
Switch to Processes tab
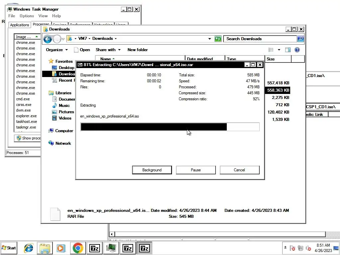point(41,24)
